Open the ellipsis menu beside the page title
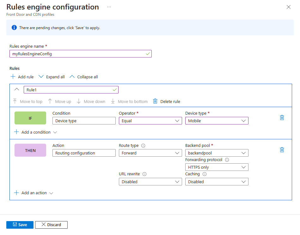 click(109, 6)
